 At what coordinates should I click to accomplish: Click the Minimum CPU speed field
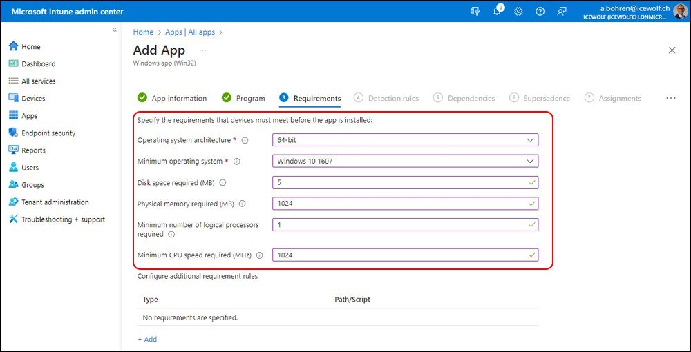coord(406,255)
